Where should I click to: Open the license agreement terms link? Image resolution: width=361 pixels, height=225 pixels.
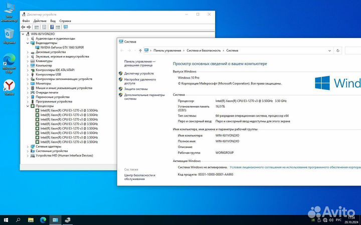click(x=295, y=167)
